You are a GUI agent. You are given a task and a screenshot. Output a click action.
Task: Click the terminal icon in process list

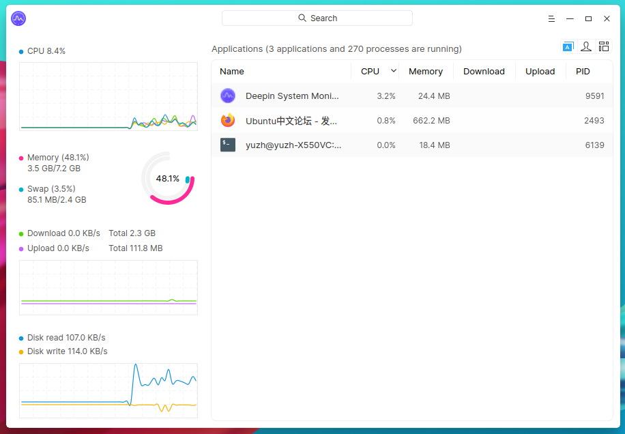point(228,145)
